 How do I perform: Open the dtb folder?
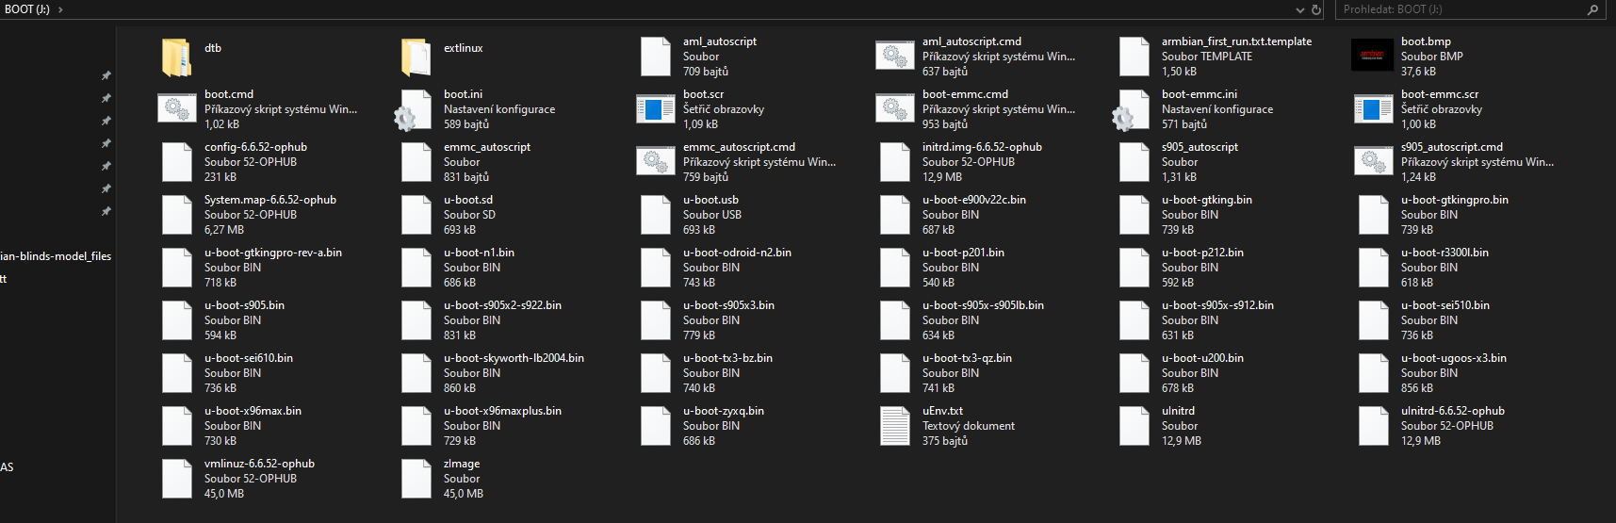point(177,57)
